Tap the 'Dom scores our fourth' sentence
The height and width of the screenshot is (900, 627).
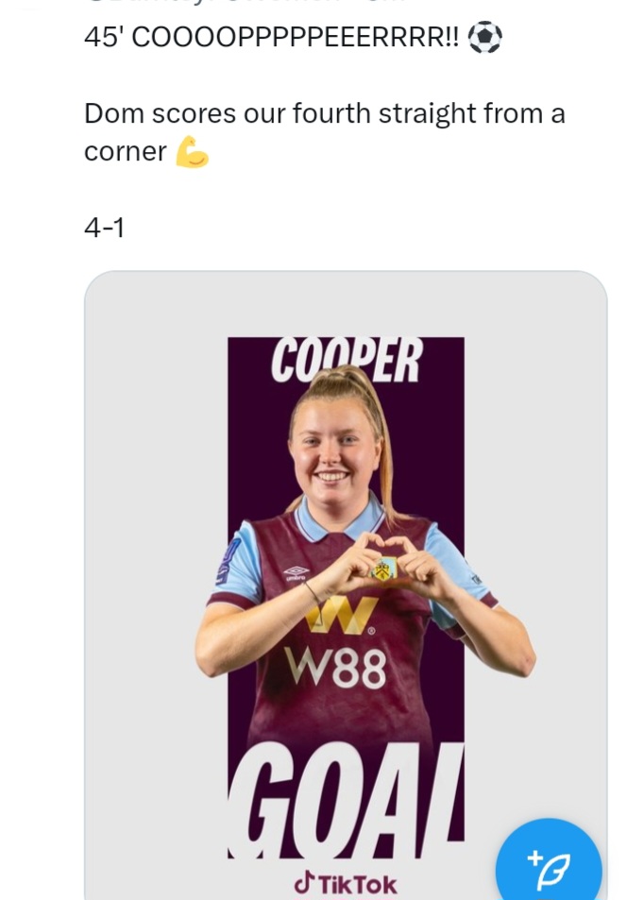coord(324,114)
